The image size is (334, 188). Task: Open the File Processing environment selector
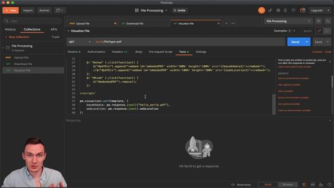(288, 21)
